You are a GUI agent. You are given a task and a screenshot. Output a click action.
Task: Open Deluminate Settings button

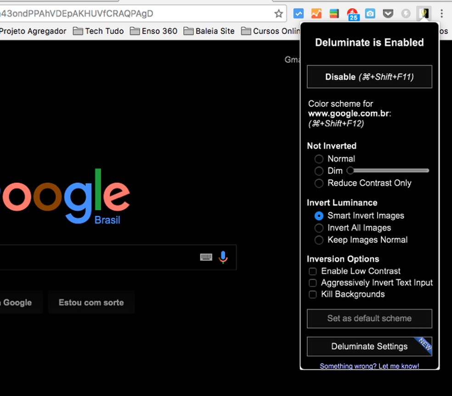click(x=370, y=346)
